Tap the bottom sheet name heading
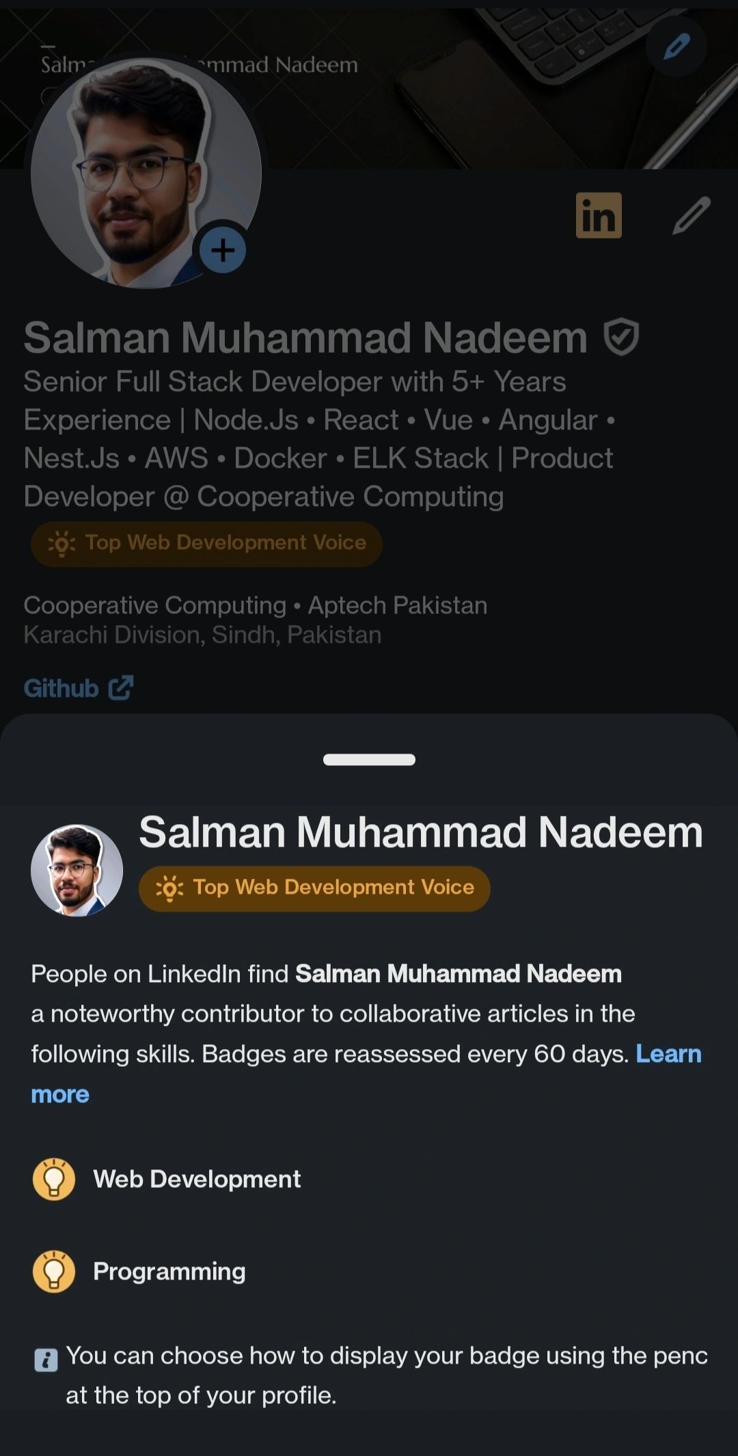This screenshot has width=738, height=1456. [421, 832]
